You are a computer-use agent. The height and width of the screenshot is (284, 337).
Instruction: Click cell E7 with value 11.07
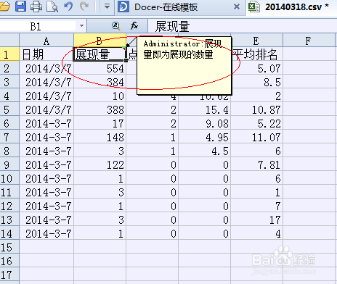pyautogui.click(x=256, y=136)
